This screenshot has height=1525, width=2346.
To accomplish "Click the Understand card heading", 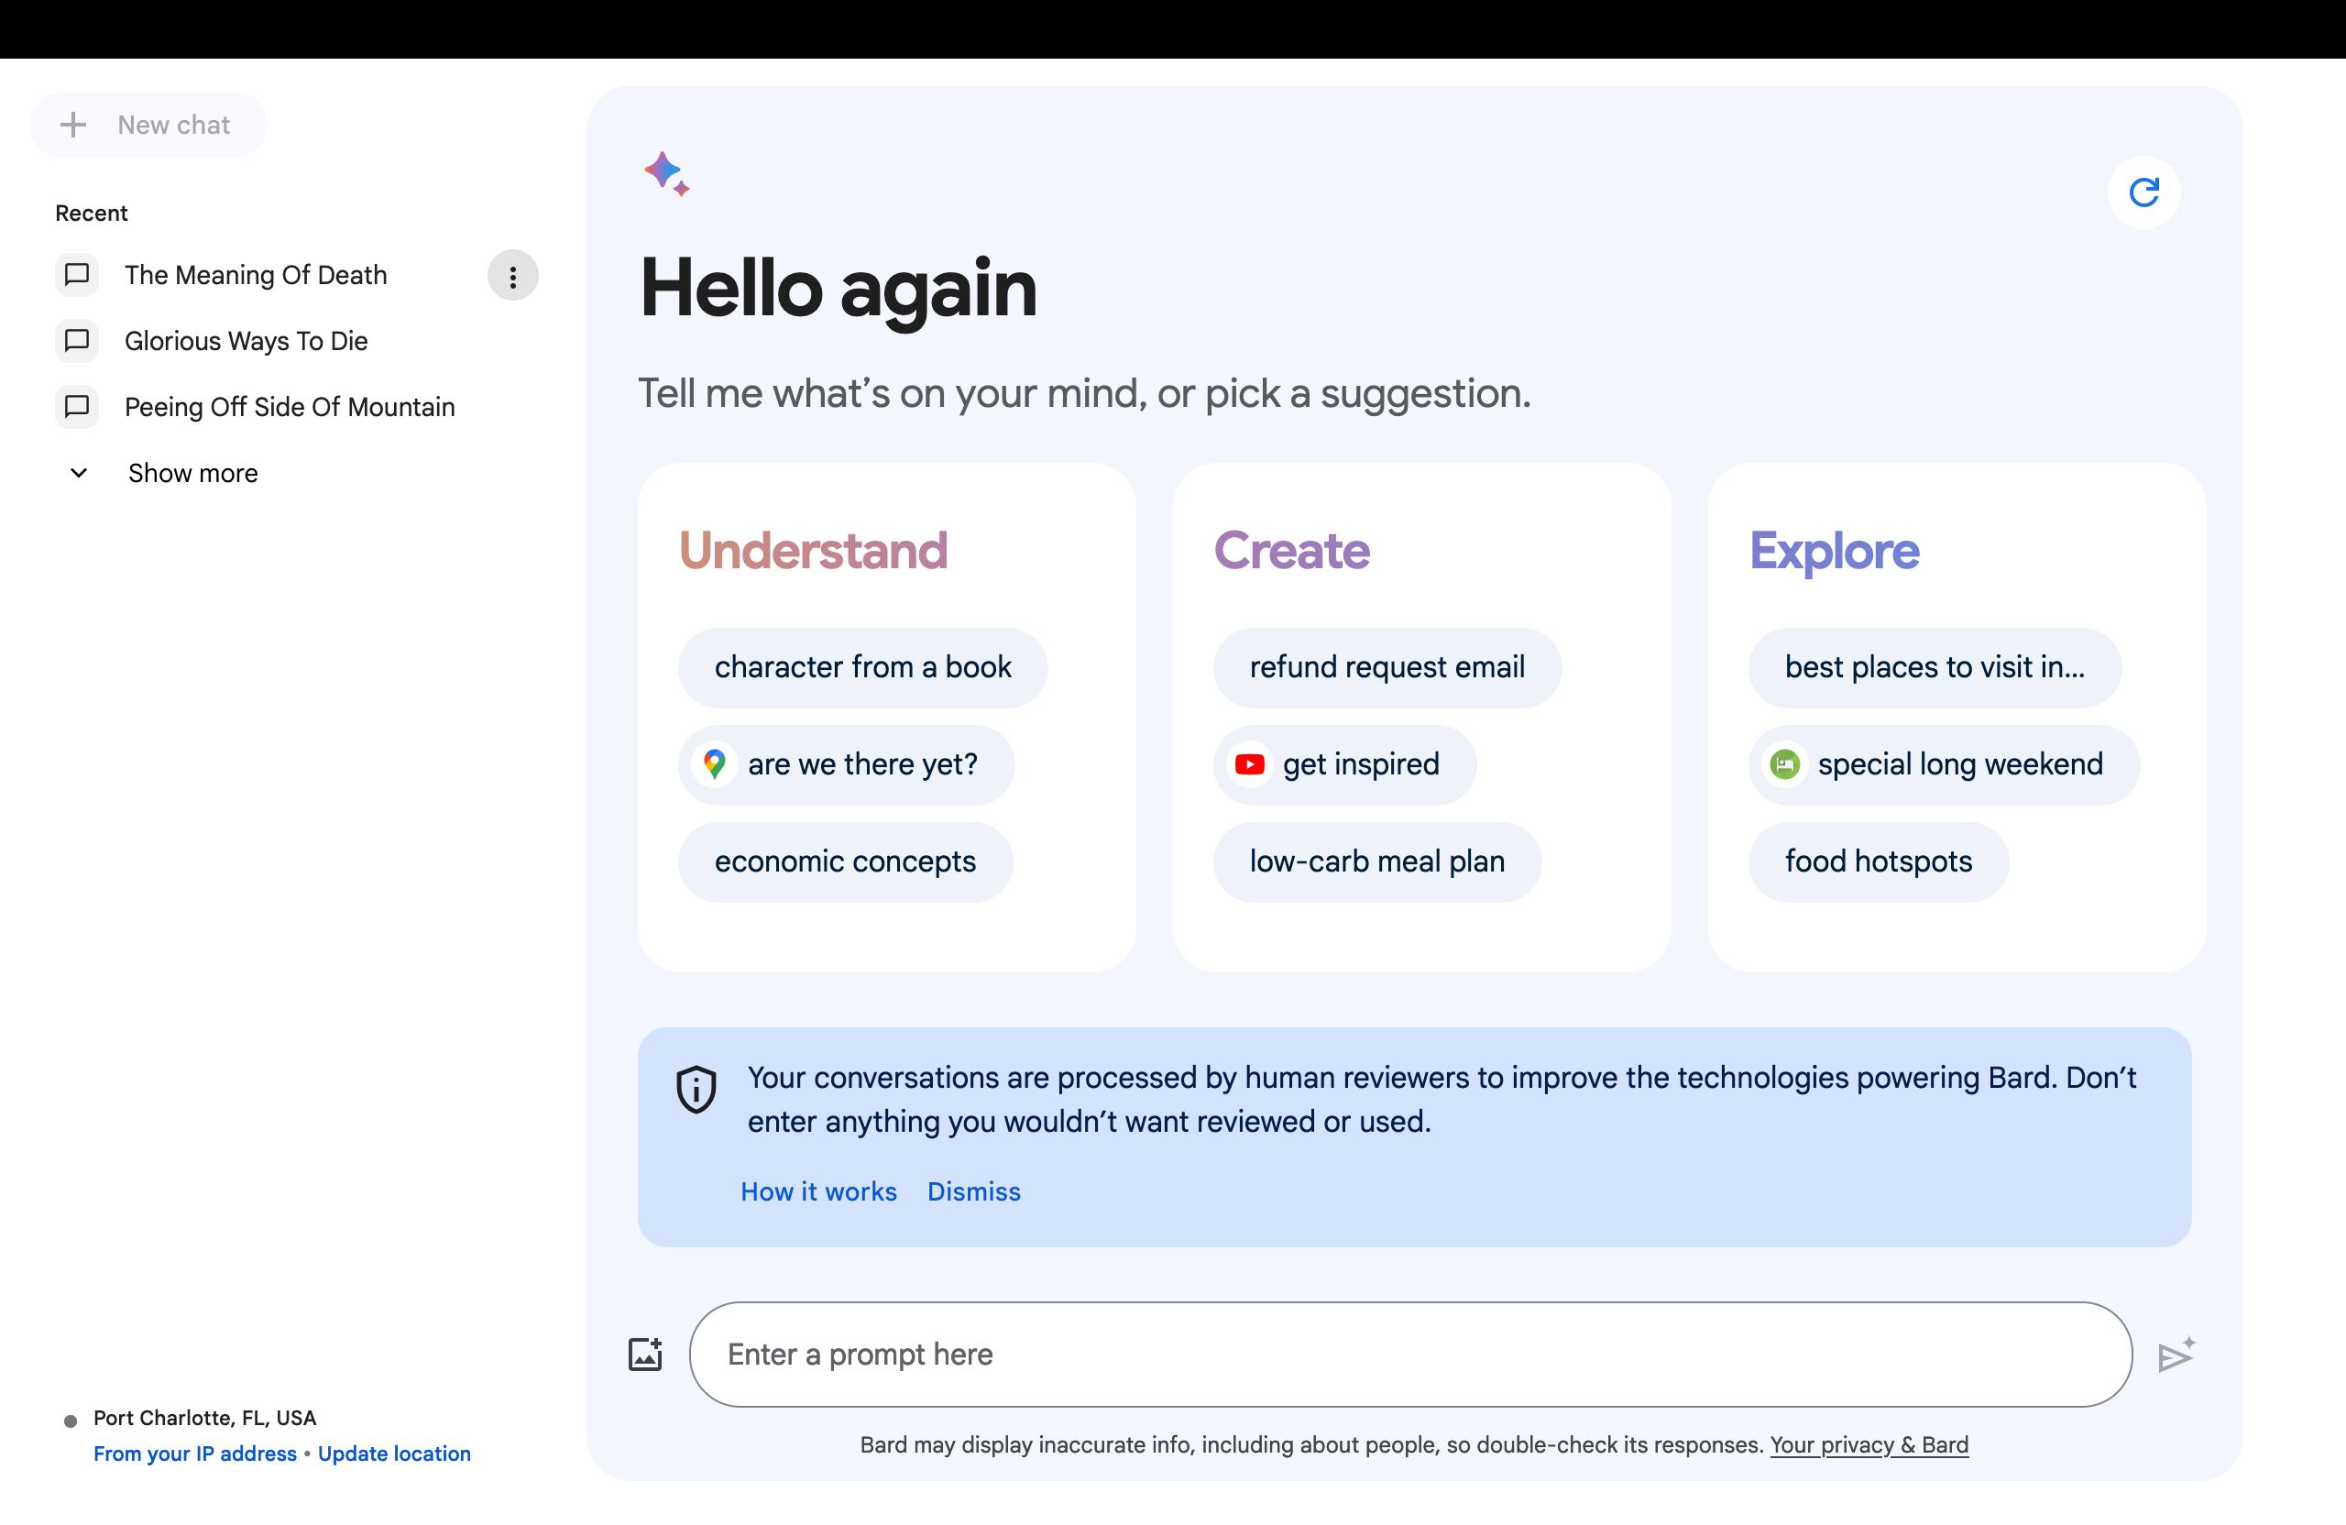I will [x=813, y=550].
